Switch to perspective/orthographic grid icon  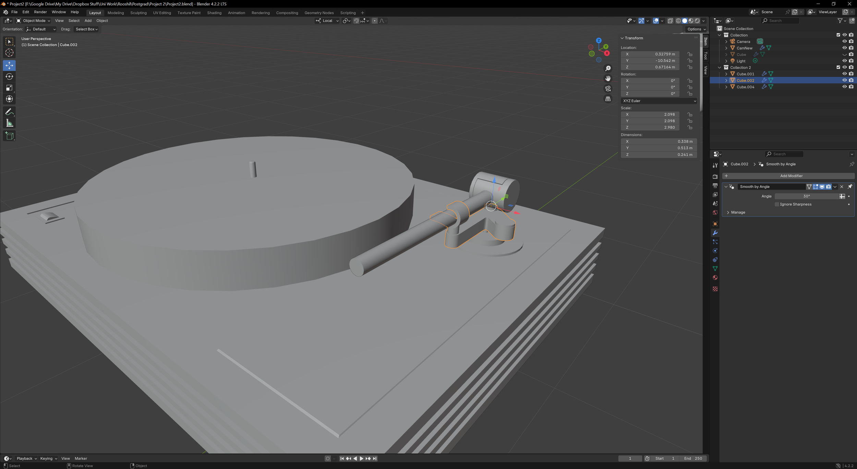point(608,99)
